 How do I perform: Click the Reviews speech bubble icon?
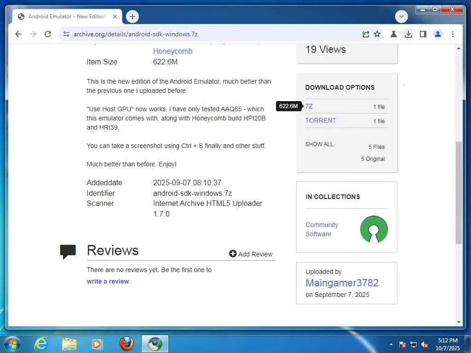68,251
